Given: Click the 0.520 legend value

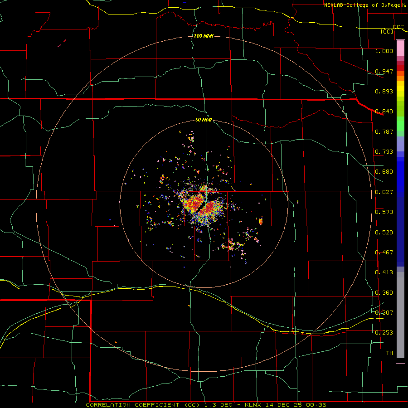Looking at the screenshot, I should point(384,233).
